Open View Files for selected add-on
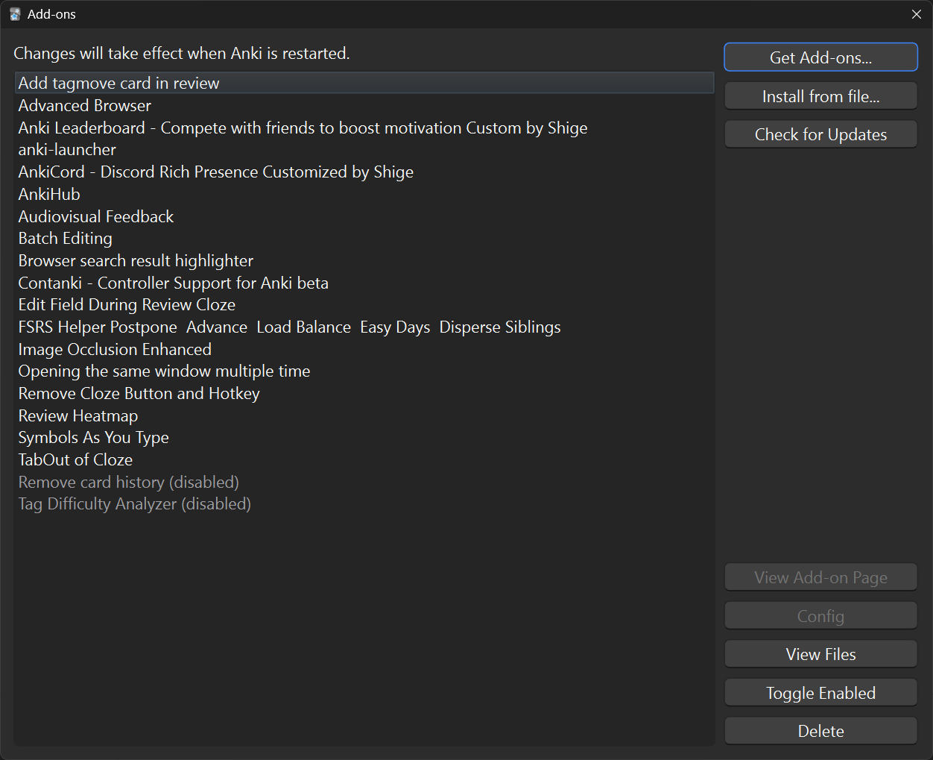This screenshot has width=933, height=760. click(820, 654)
